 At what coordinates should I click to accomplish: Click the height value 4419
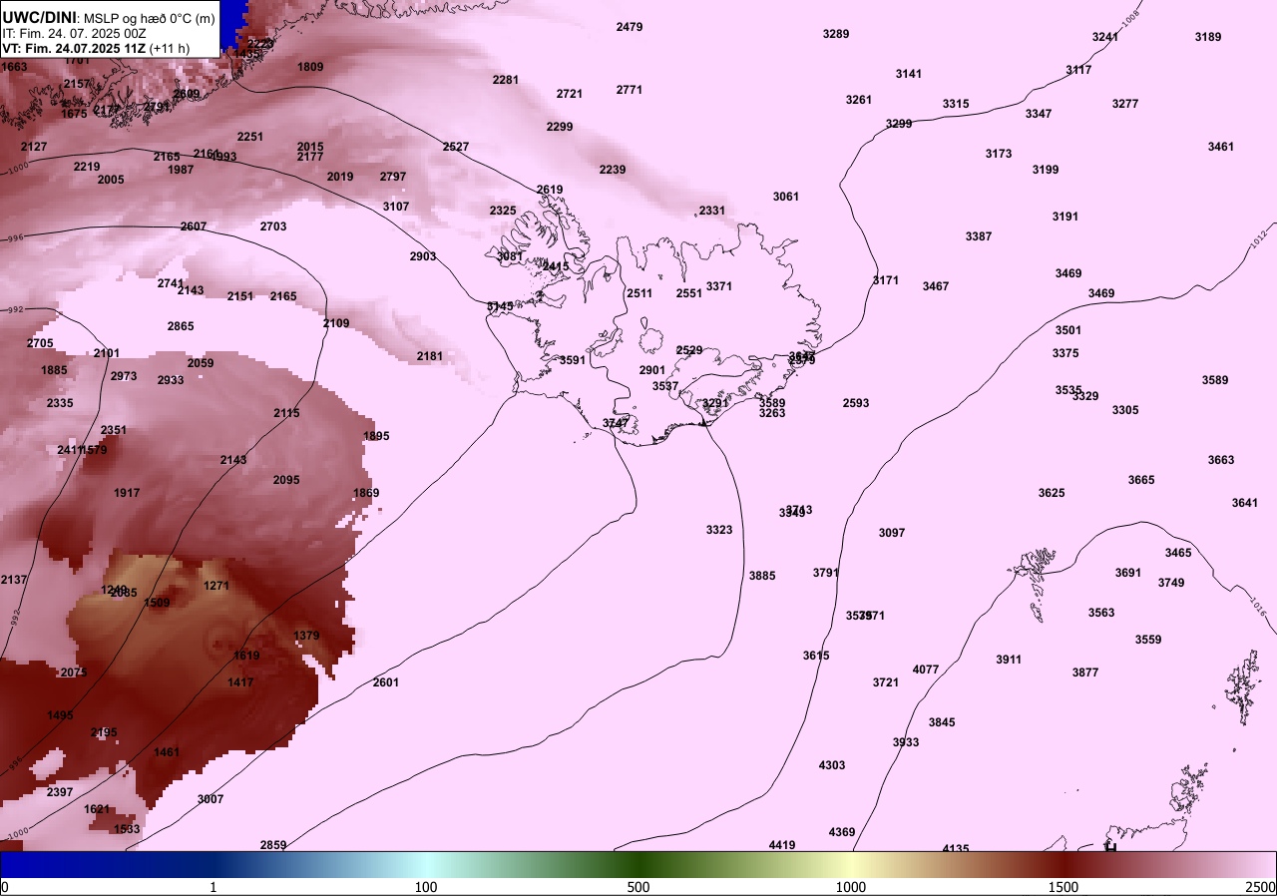pos(782,845)
